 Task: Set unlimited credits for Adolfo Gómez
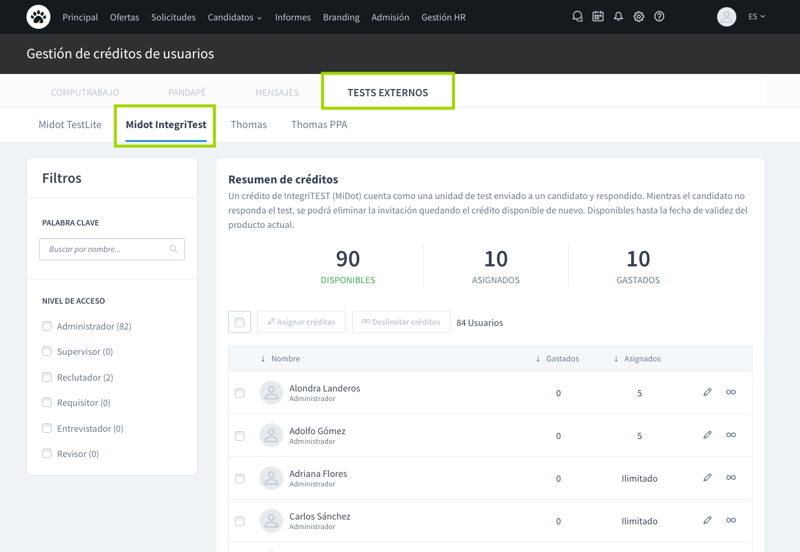coord(730,435)
